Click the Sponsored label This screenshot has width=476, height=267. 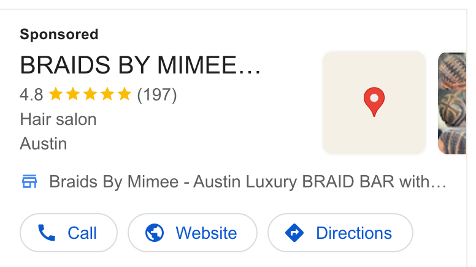pyautogui.click(x=60, y=34)
